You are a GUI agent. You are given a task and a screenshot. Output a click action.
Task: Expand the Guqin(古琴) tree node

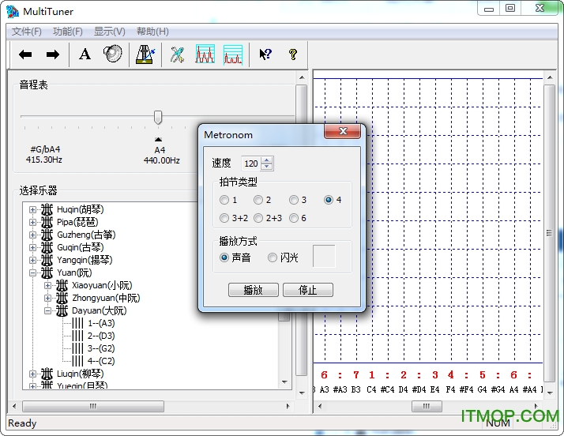pyautogui.click(x=32, y=247)
